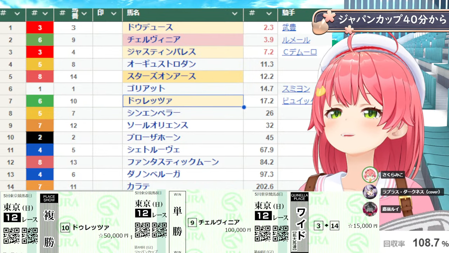Select the ジャスティンパレス cell

[183, 52]
